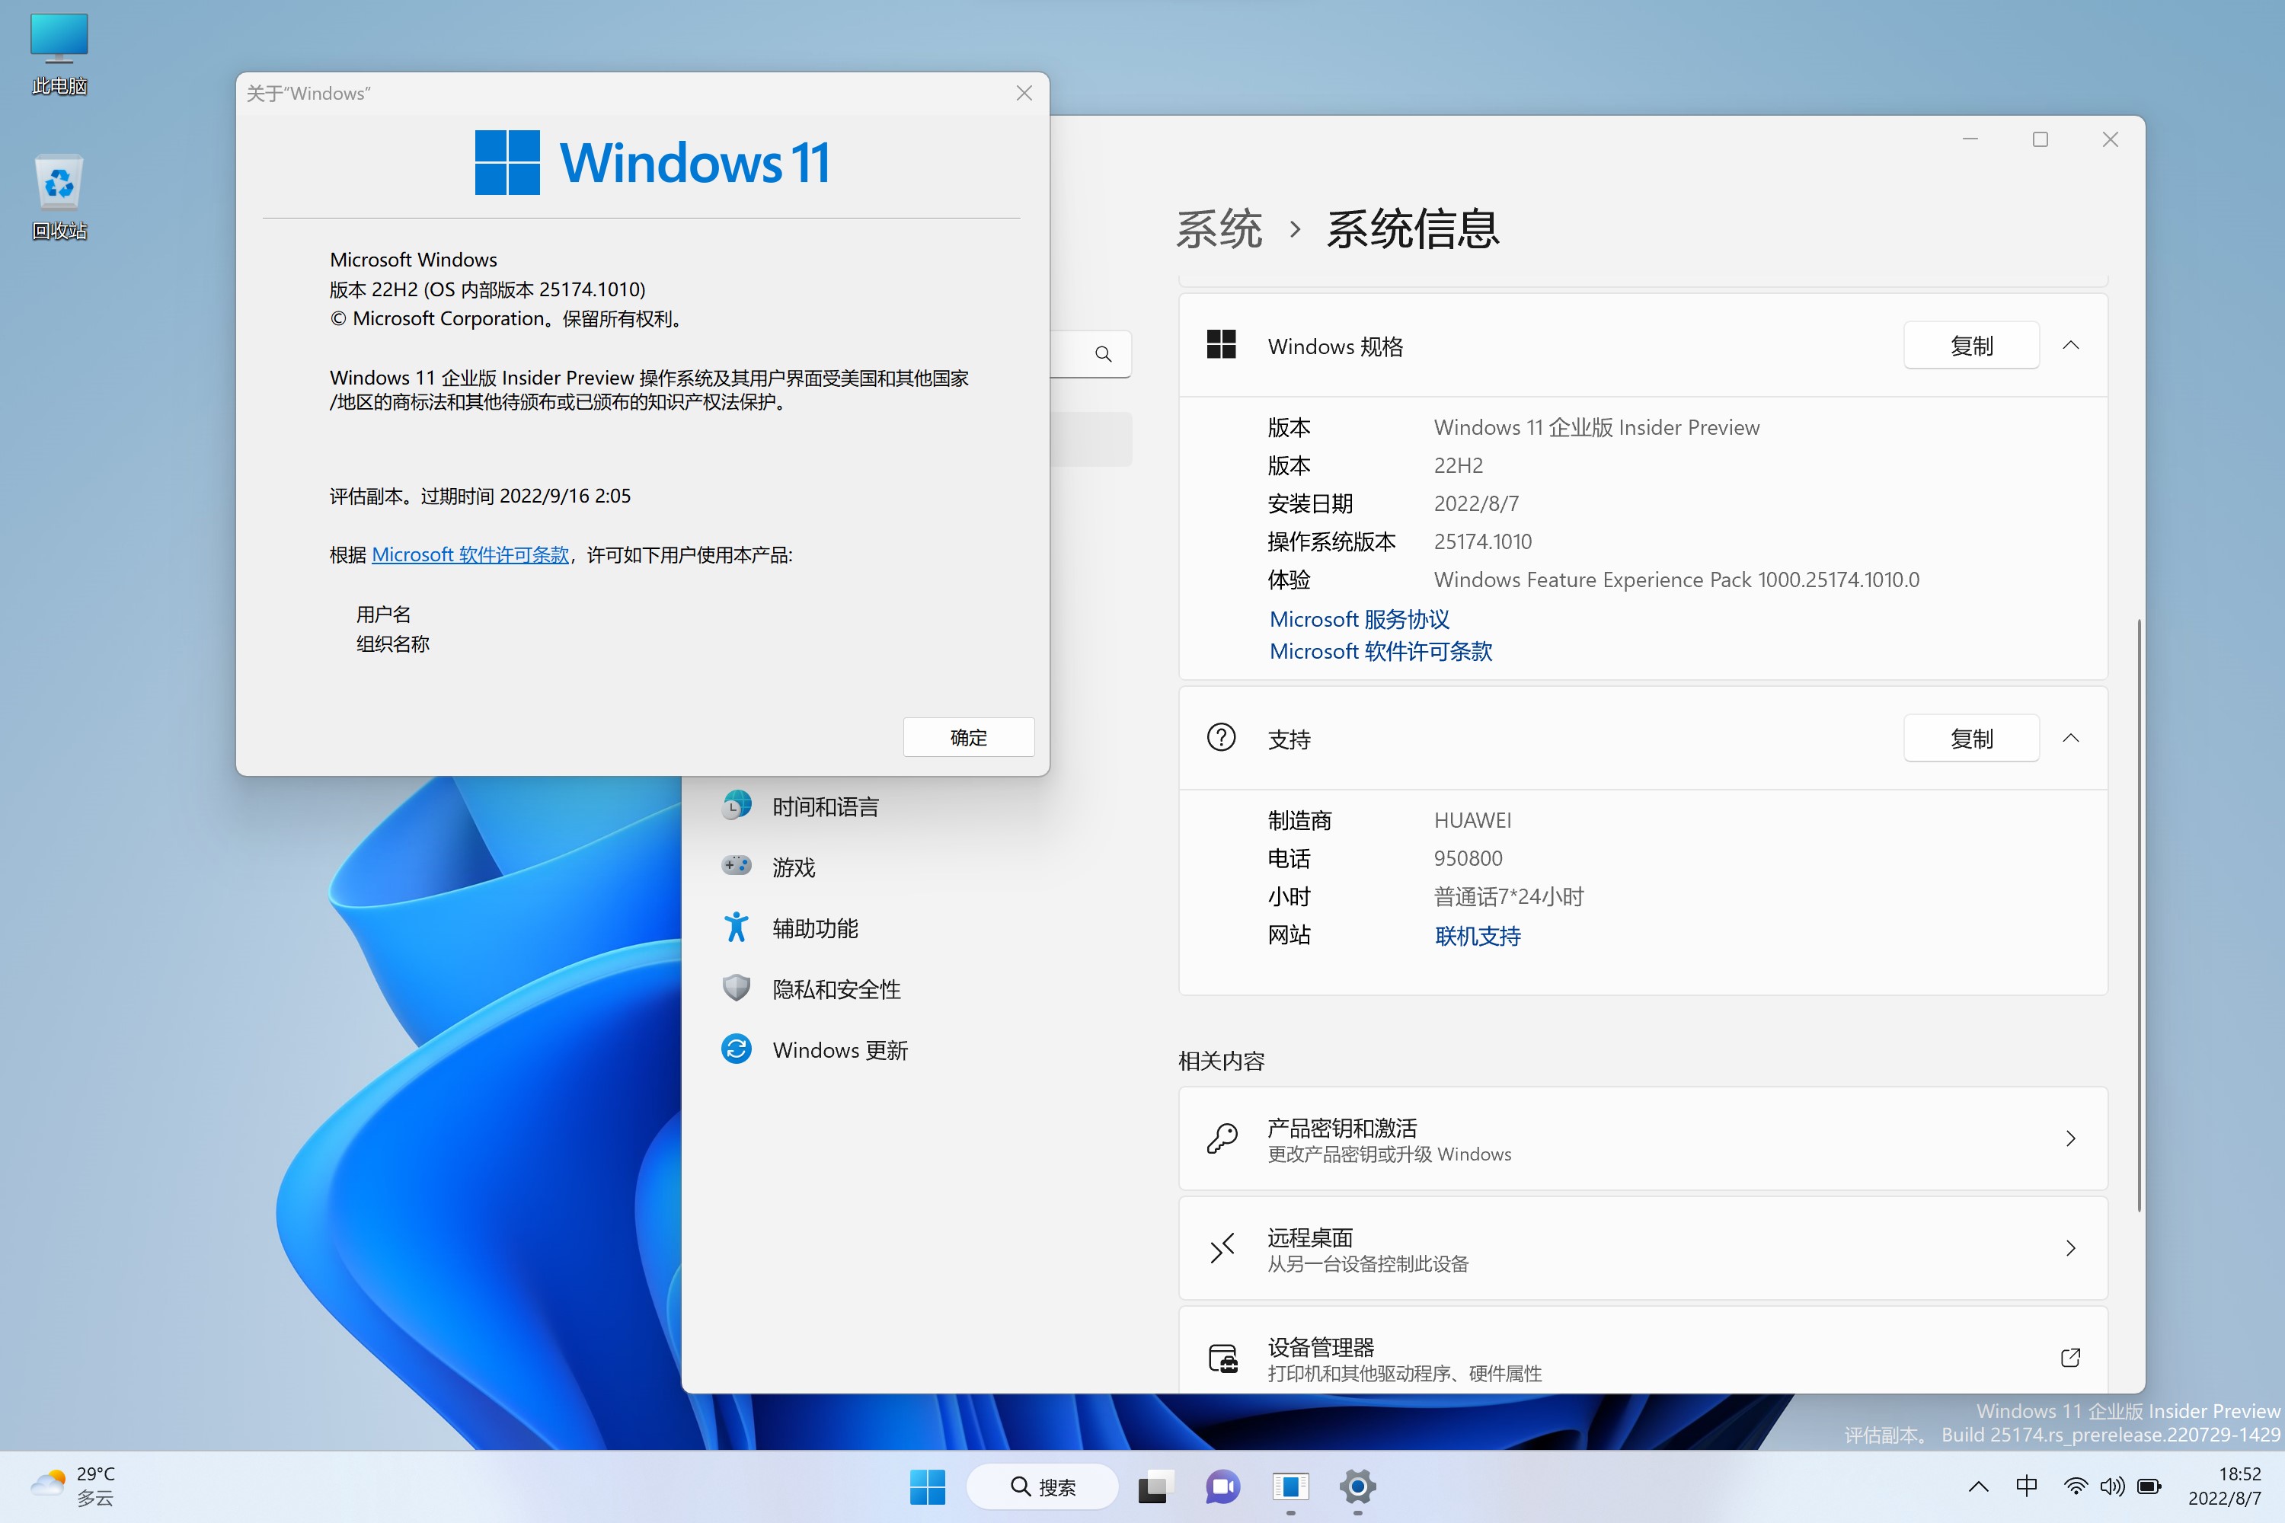Viewport: 2285px width, 1523px height.
Task: Collapse the 支持 section
Action: click(x=2070, y=738)
